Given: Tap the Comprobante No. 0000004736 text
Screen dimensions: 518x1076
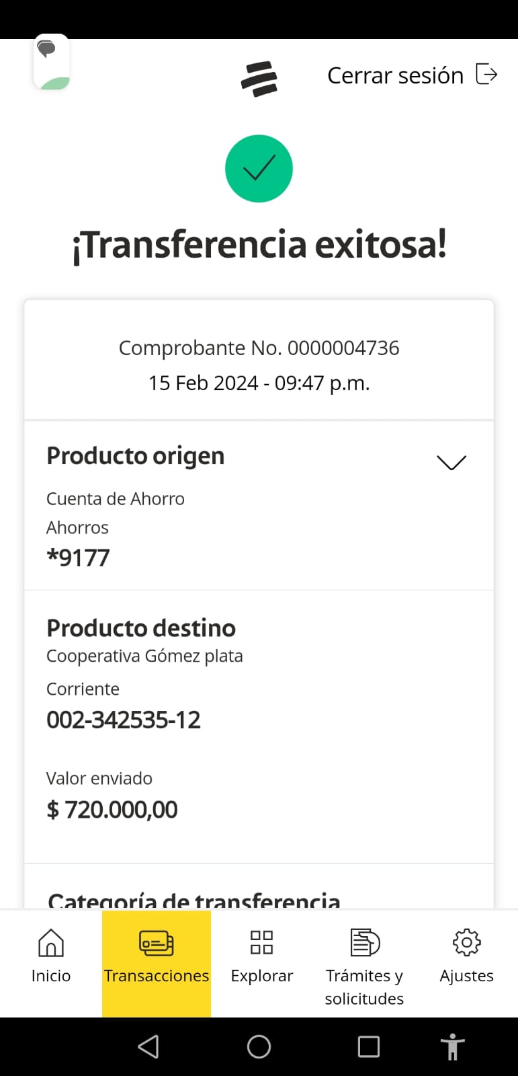Looking at the screenshot, I should point(259,348).
